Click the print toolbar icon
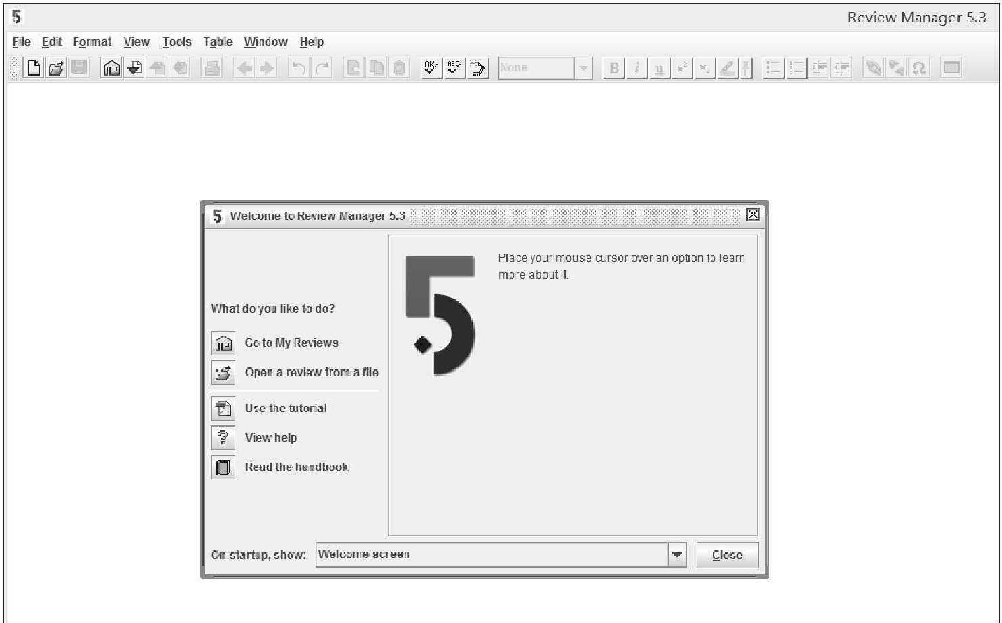 point(212,67)
